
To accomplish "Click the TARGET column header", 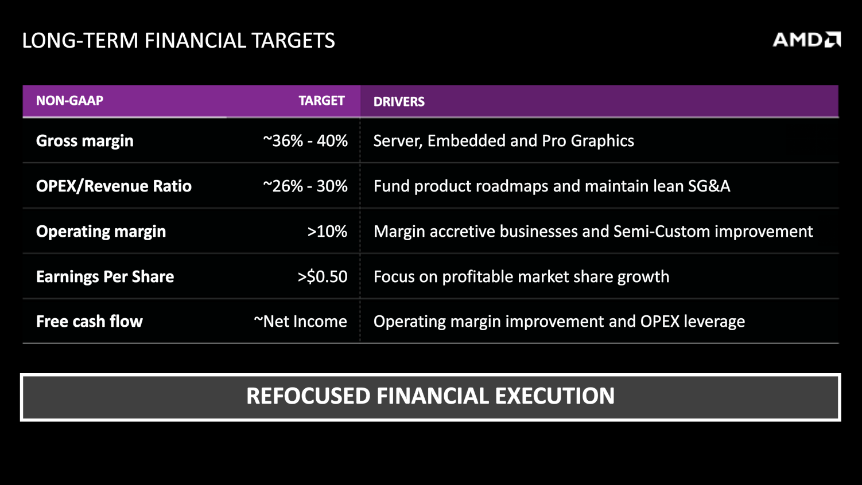I will (x=321, y=101).
